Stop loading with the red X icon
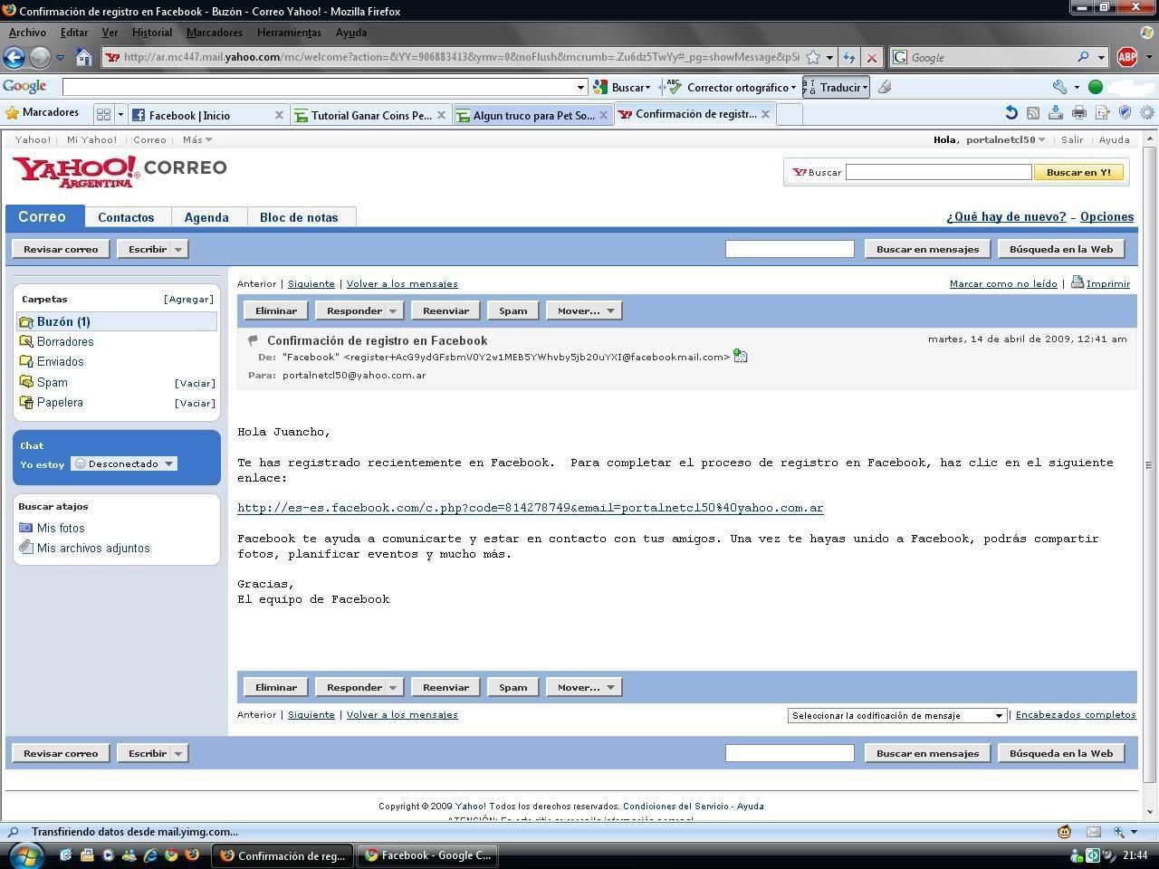Image resolution: width=1159 pixels, height=869 pixels. 872,57
